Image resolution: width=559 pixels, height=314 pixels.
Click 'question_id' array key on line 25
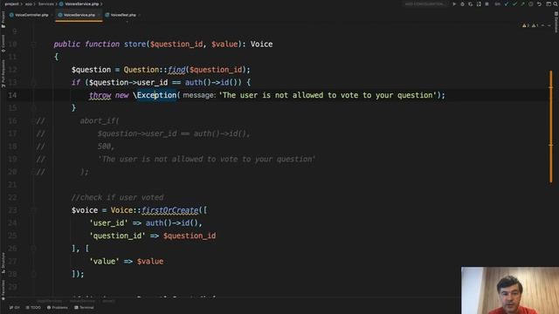(x=117, y=236)
